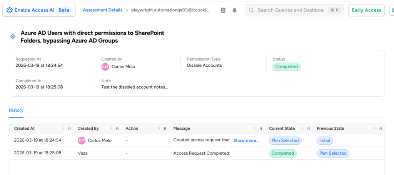Click the Early Access button
The image size is (394, 175).
click(366, 10)
